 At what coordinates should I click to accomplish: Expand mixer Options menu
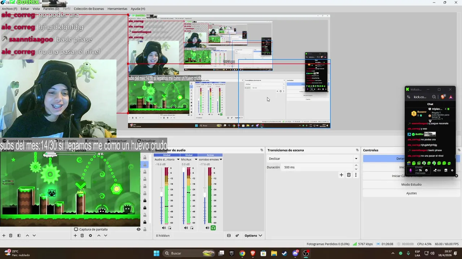(x=253, y=236)
